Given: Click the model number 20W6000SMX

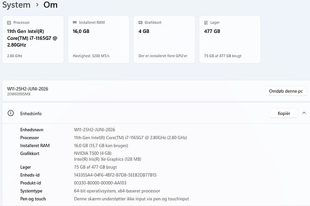Looking at the screenshot, I should [19, 94].
